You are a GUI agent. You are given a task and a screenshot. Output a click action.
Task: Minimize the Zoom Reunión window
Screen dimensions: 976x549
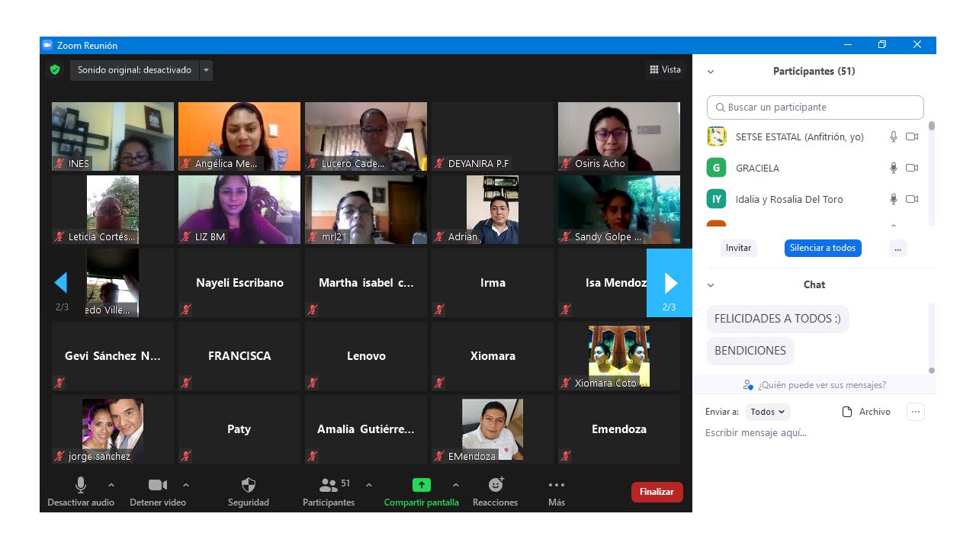(846, 45)
